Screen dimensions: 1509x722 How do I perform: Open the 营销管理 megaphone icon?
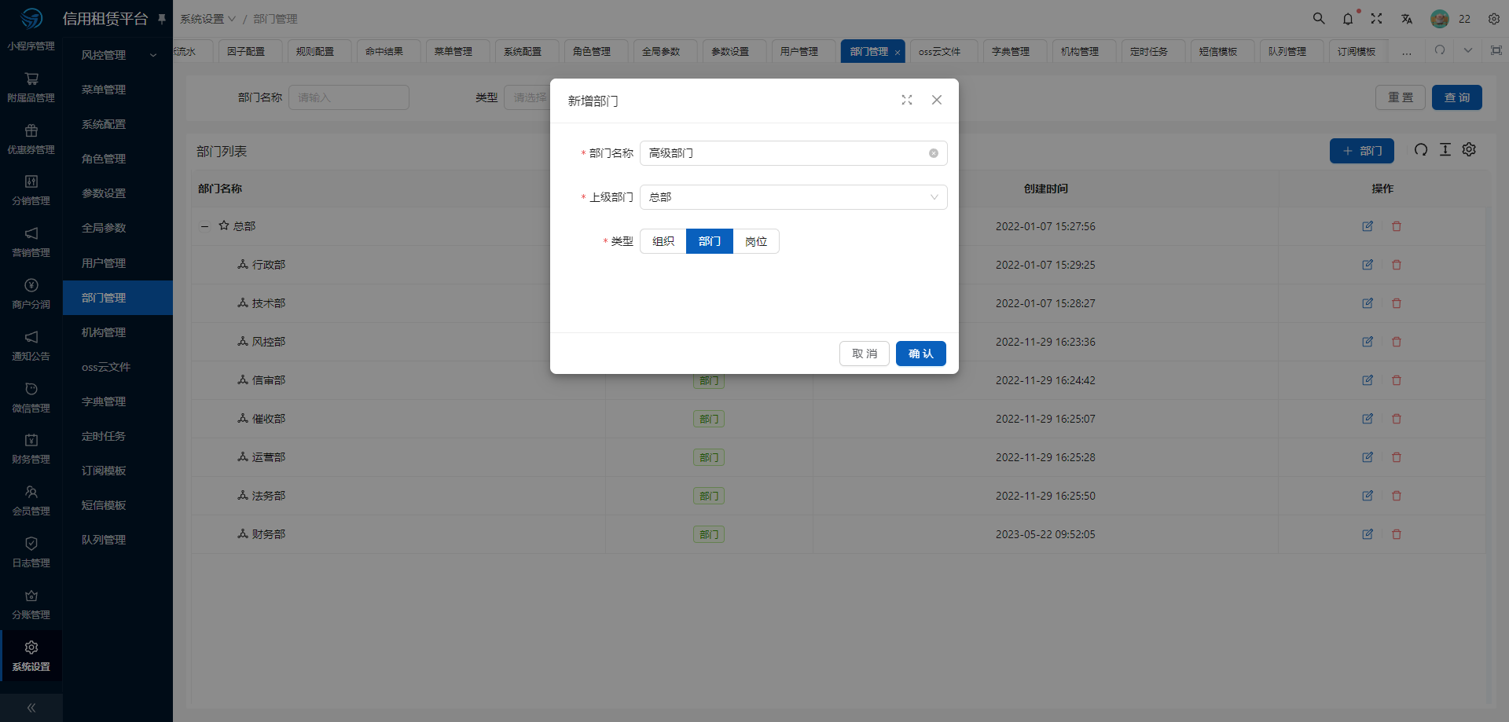click(31, 233)
